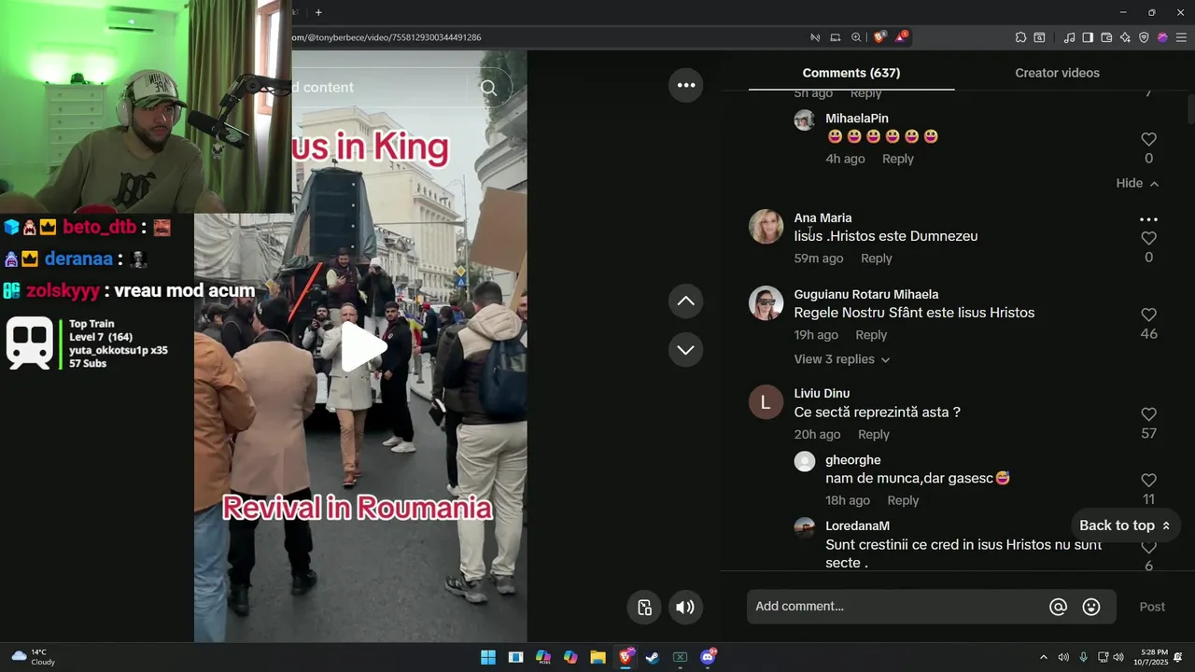Open the emoji picker in comment box
The width and height of the screenshot is (1195, 672).
coord(1091,607)
